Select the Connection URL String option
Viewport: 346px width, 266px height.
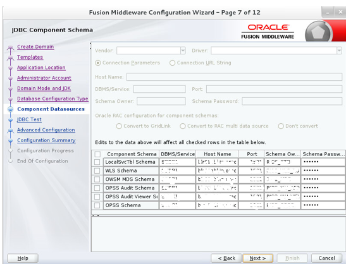tap(172, 63)
